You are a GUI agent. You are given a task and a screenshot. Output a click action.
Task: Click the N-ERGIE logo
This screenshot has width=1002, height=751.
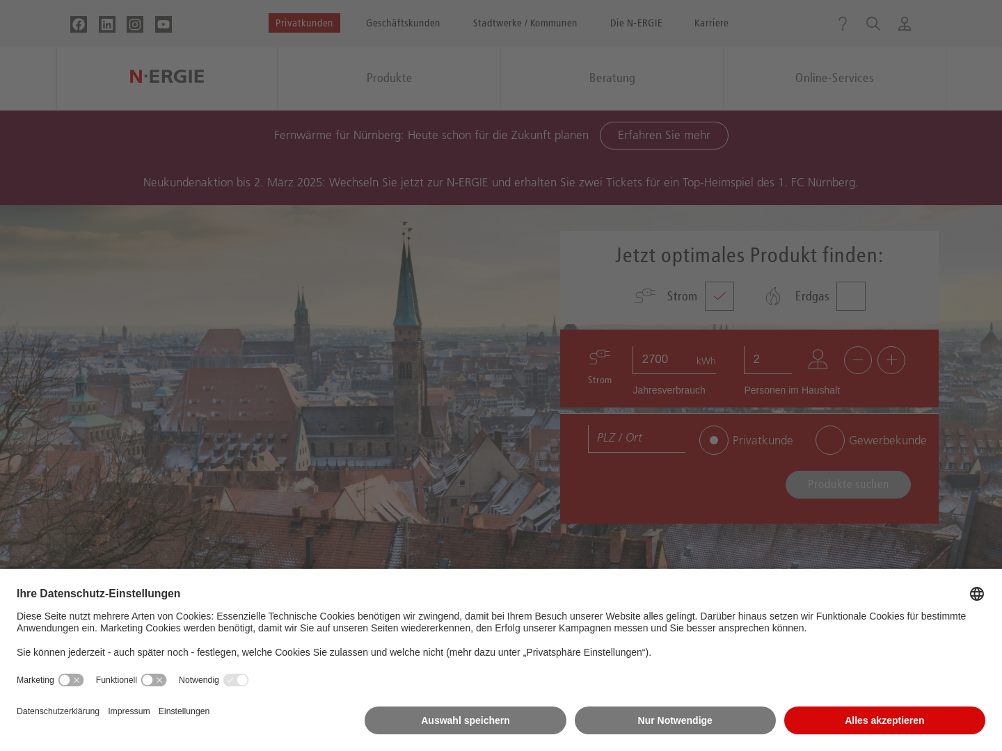[x=167, y=76]
